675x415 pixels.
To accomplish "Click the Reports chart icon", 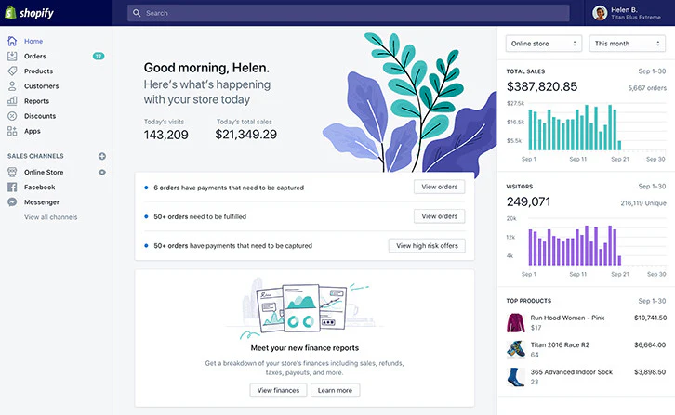I will [12, 101].
